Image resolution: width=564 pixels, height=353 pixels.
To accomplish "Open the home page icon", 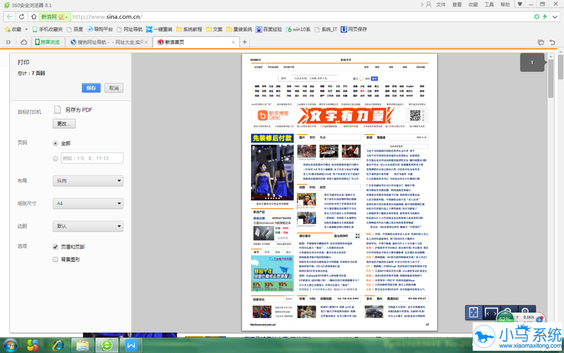I will click(x=34, y=17).
